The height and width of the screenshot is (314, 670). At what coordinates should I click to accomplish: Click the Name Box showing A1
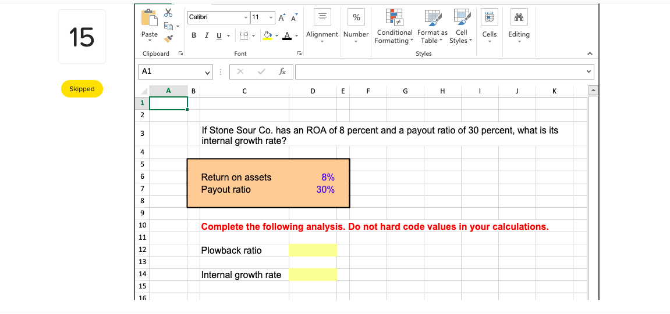pos(171,71)
